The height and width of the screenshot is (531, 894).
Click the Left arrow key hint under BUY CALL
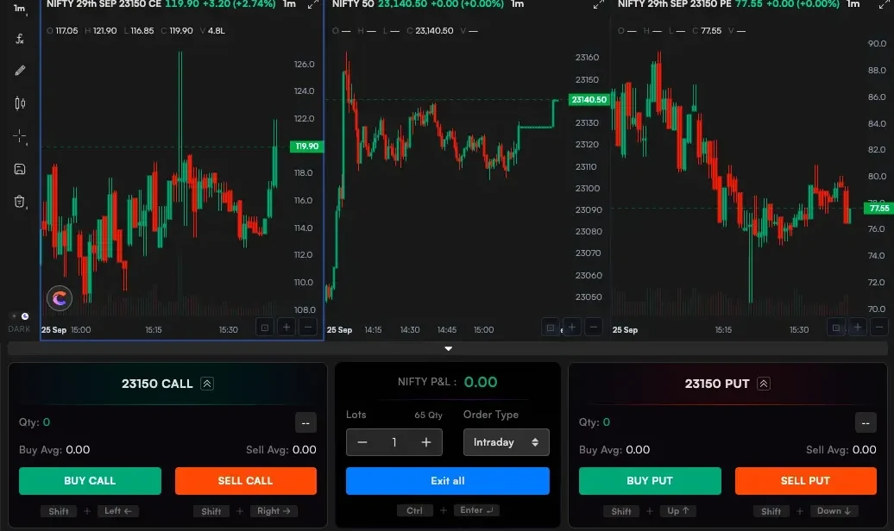pyautogui.click(x=118, y=511)
